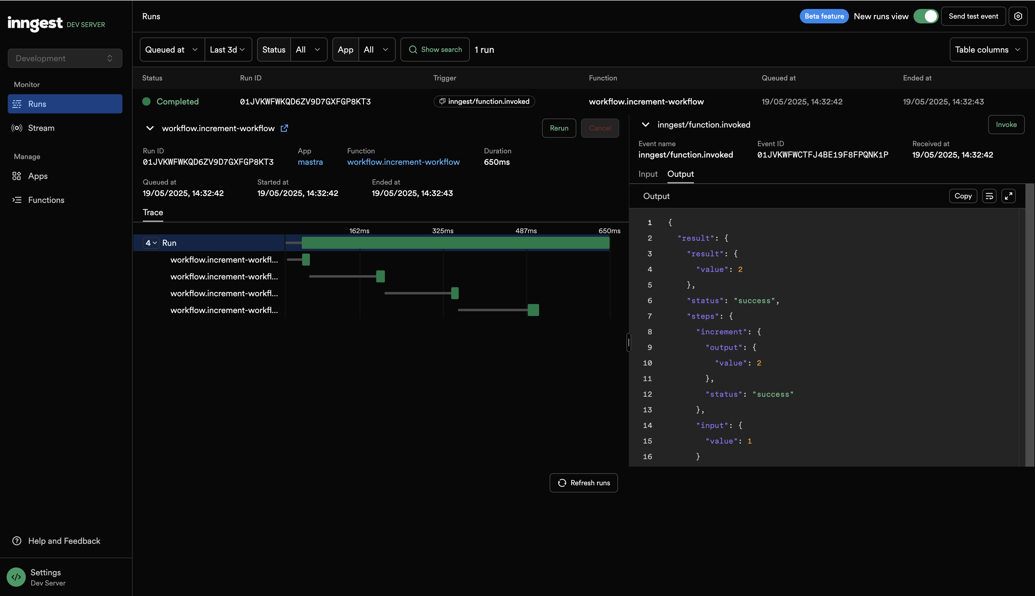Select the Trace tab
This screenshot has width=1035, height=596.
[153, 212]
